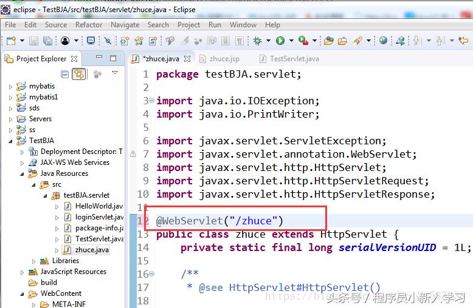Screen dimensions: 473x308
Task: Click the Debug bug icon in toolbar
Action: (258, 41)
